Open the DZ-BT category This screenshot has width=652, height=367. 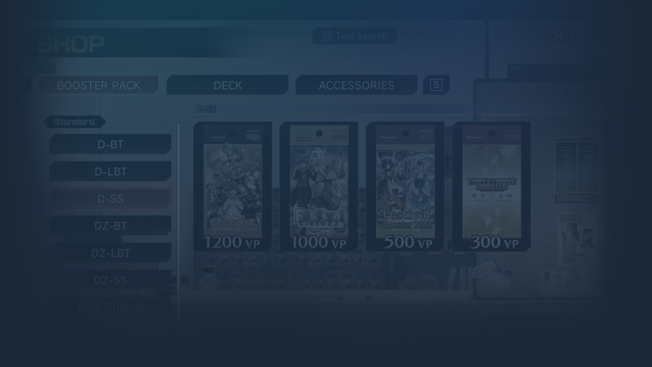pos(111,226)
